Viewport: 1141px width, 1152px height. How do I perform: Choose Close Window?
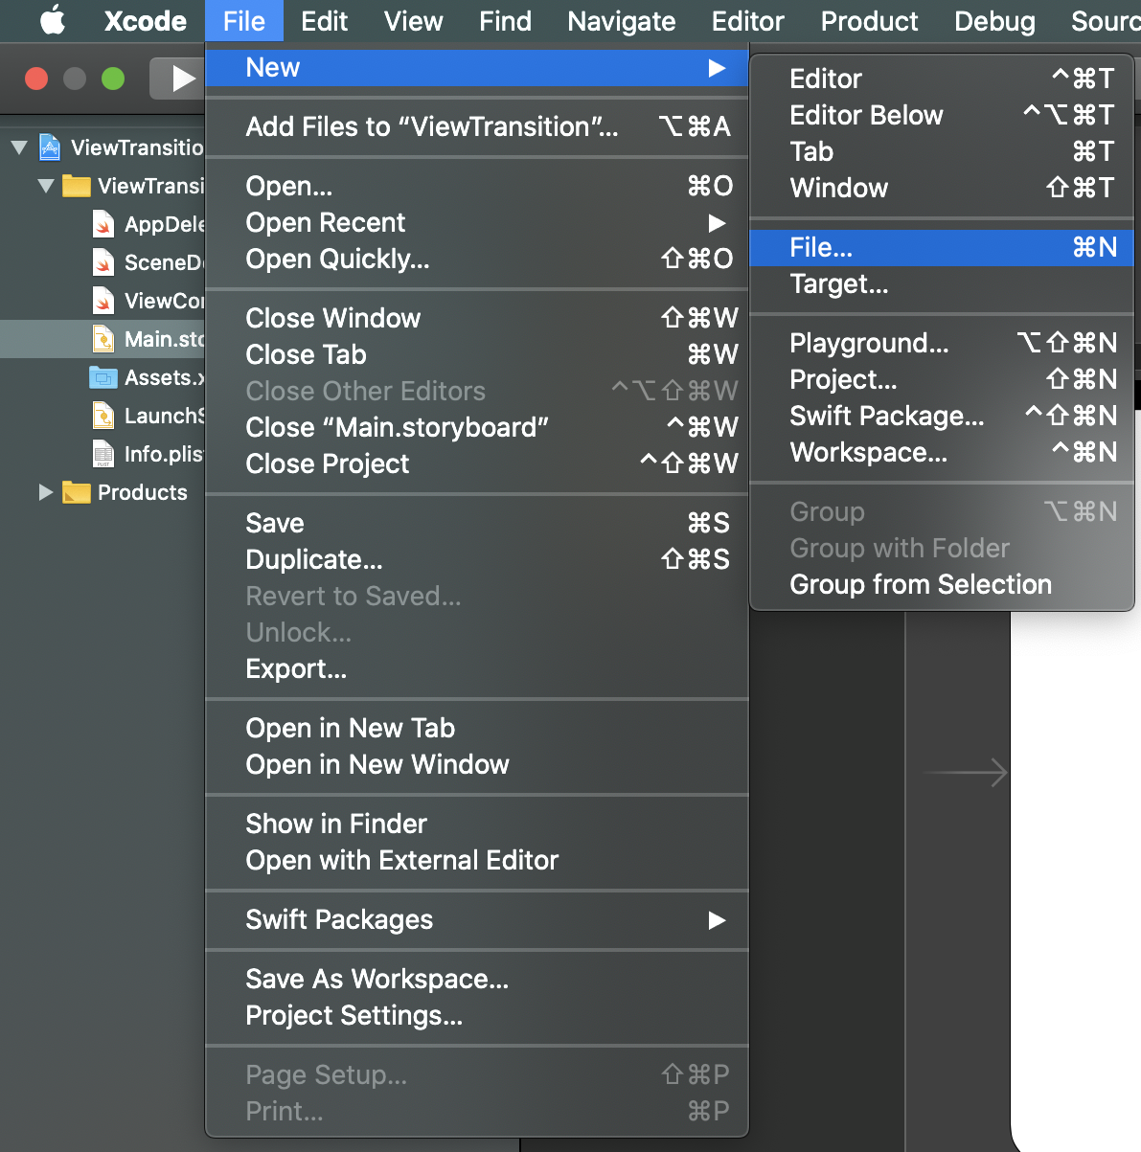[477, 318]
